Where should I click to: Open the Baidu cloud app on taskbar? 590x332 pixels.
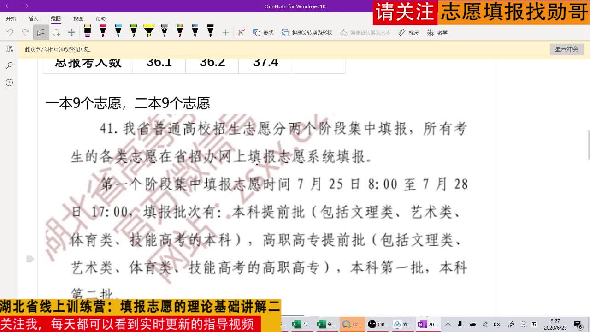402,324
